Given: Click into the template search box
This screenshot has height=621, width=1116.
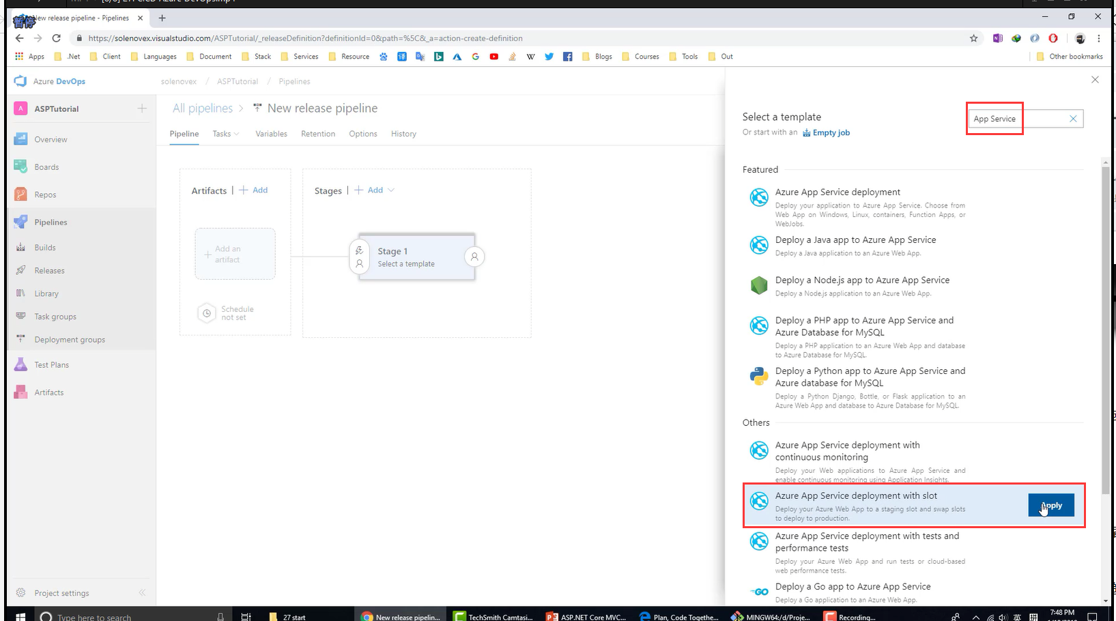Looking at the screenshot, I should [1025, 119].
